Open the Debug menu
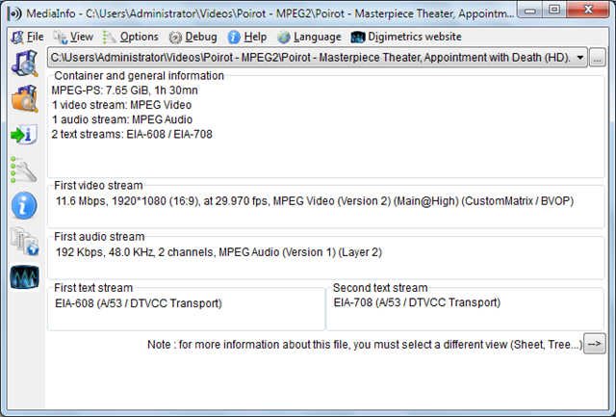616x417 pixels. (x=192, y=37)
